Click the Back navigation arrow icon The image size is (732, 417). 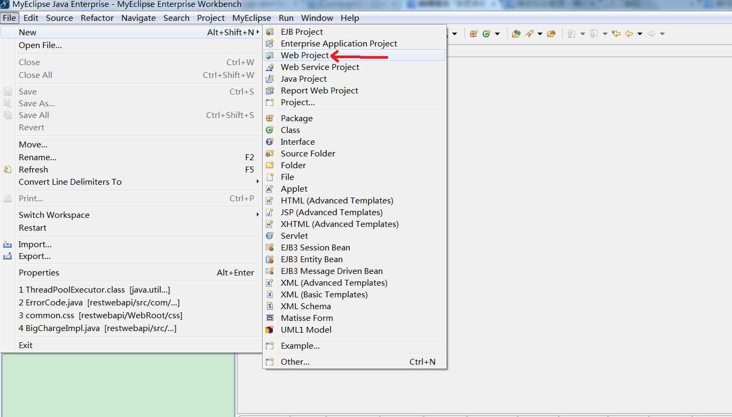(x=629, y=34)
